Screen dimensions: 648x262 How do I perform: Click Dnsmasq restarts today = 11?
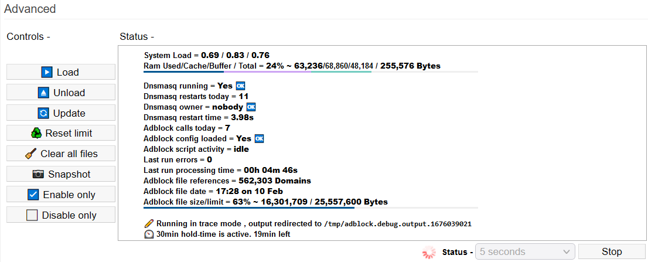[x=196, y=96]
